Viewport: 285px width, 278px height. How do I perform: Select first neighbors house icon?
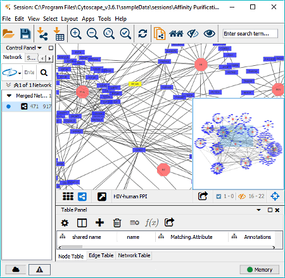176,34
